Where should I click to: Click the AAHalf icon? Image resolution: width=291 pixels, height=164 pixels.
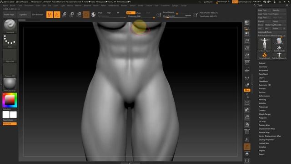247,56
